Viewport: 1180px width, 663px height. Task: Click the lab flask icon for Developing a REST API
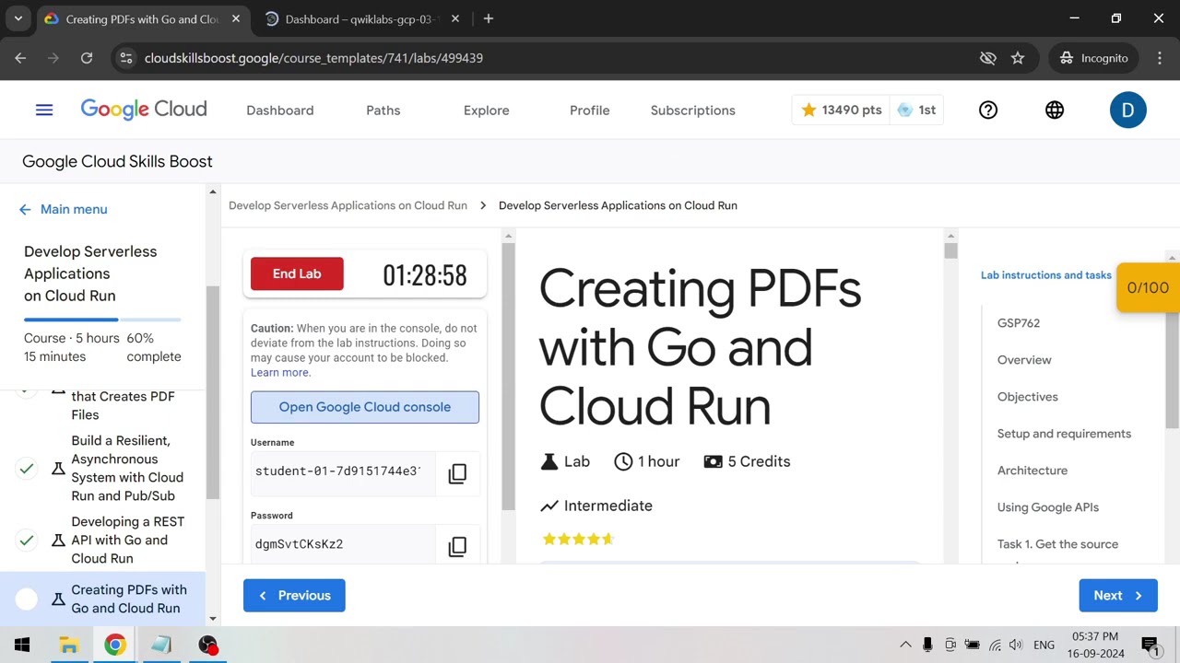click(58, 541)
